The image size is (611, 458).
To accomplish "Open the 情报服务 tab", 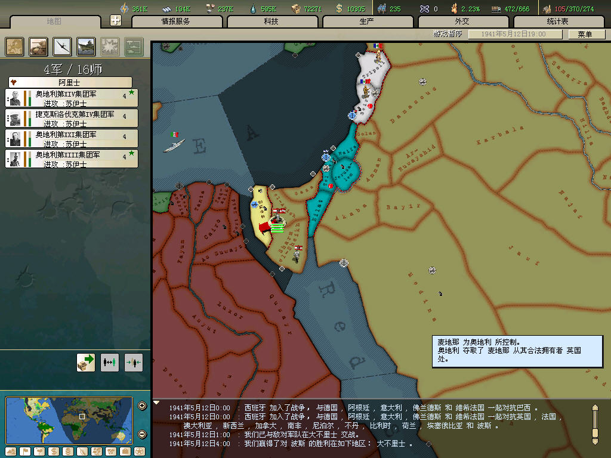I will click(177, 21).
